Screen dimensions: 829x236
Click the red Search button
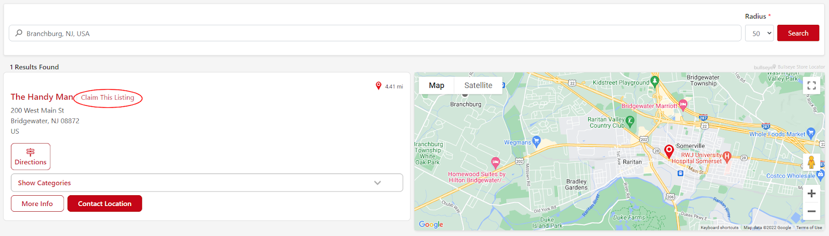coord(798,33)
